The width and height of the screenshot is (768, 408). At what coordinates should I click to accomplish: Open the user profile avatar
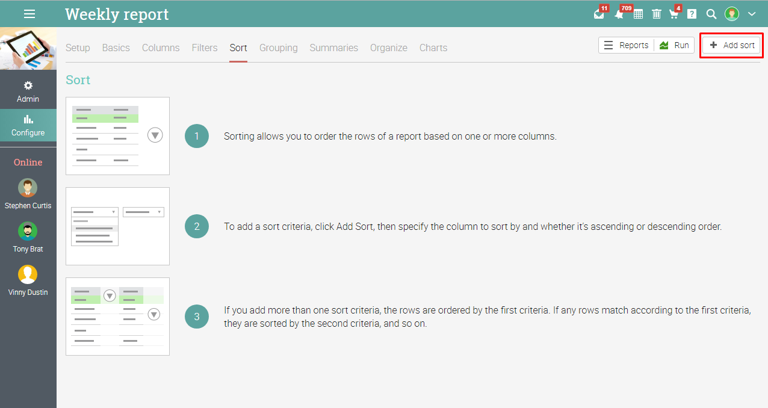pos(732,14)
